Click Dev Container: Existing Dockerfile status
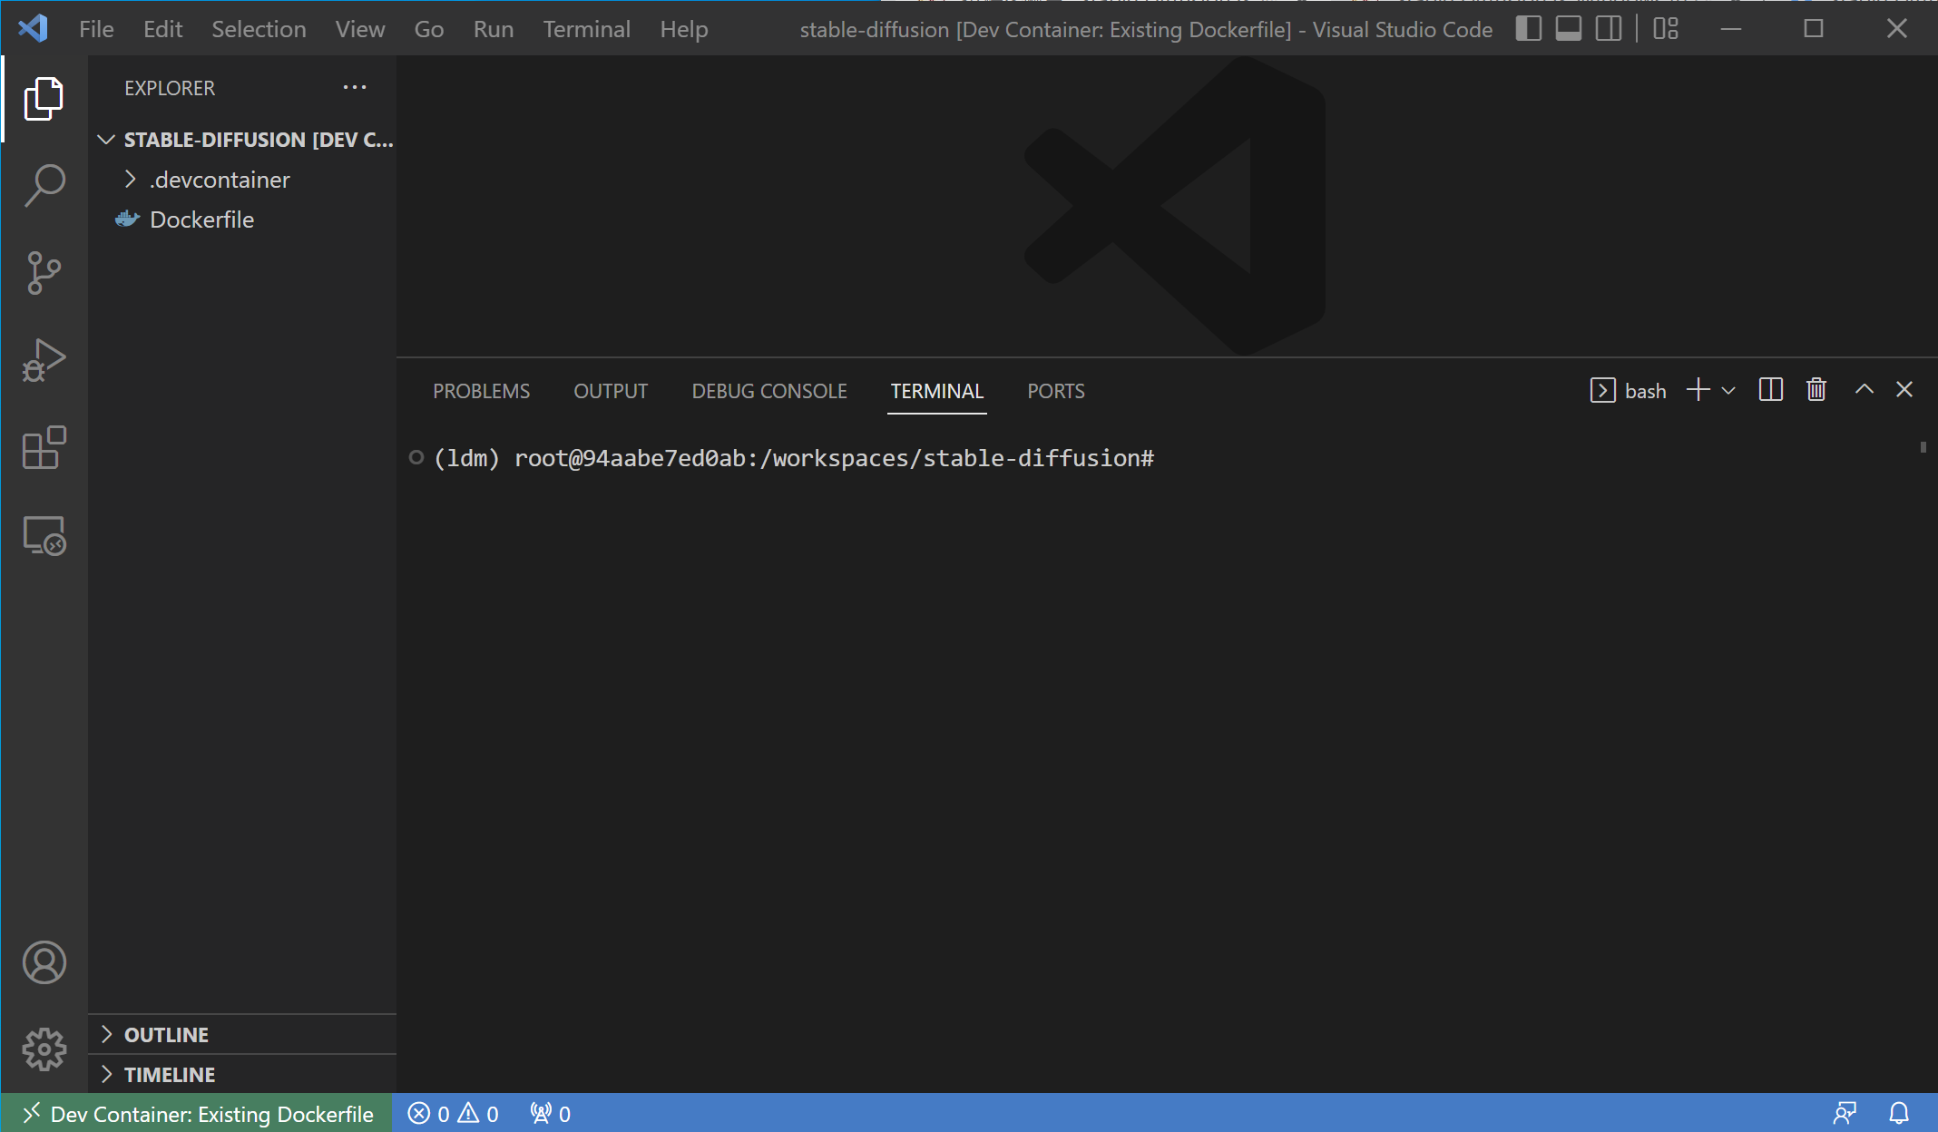Viewport: 1938px width, 1132px height. [x=198, y=1114]
